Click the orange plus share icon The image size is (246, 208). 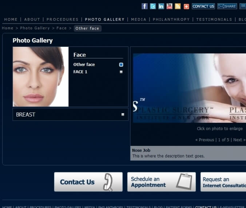tap(186, 6)
